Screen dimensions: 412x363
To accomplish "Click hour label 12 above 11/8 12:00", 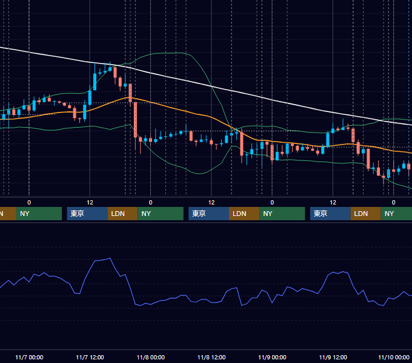I will [x=211, y=203].
